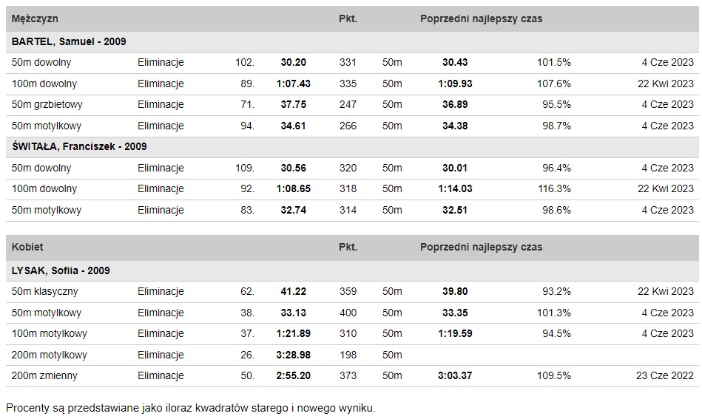The height and width of the screenshot is (419, 702).
Task: Select LYSAK, Sofiia - 2009 header
Action: tap(61, 271)
